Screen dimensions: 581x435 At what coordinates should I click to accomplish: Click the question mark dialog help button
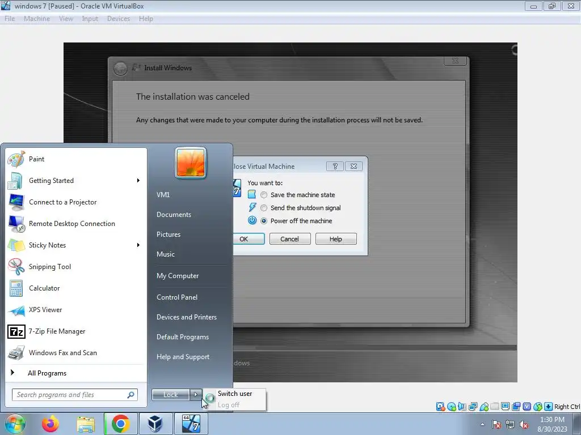[335, 167]
